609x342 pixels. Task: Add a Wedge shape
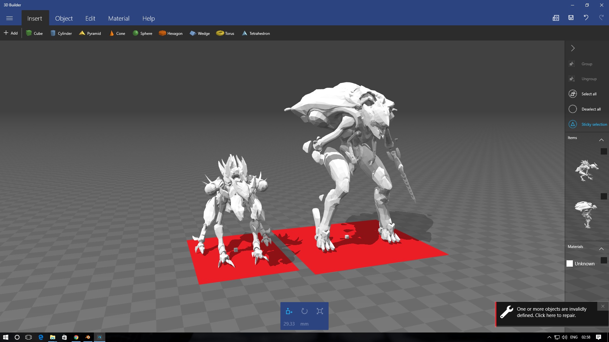200,33
